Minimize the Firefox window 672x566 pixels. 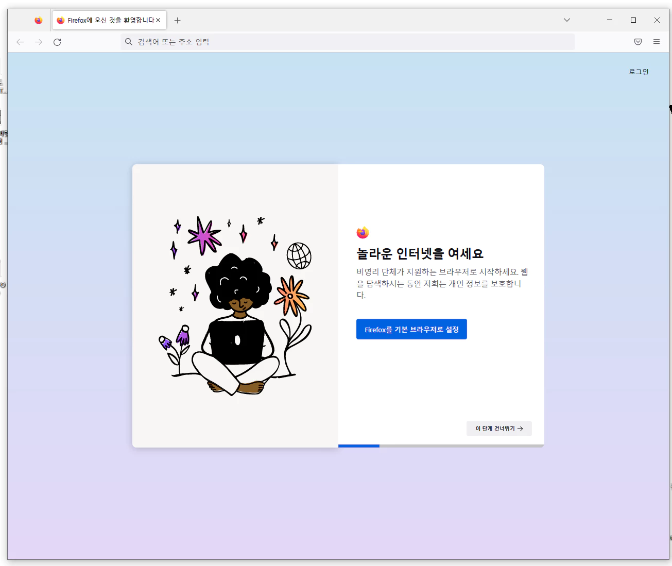click(610, 20)
